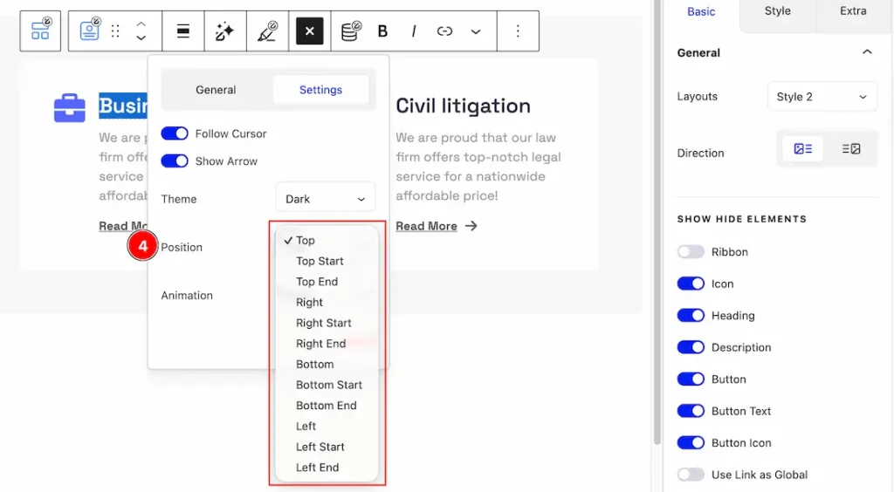Click the highlighter pen toolbar icon
The height and width of the screenshot is (492, 894).
pos(267,31)
